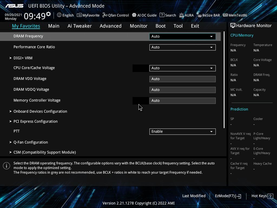Select PTT row label
Screen dimensions: 277x208
(17, 131)
